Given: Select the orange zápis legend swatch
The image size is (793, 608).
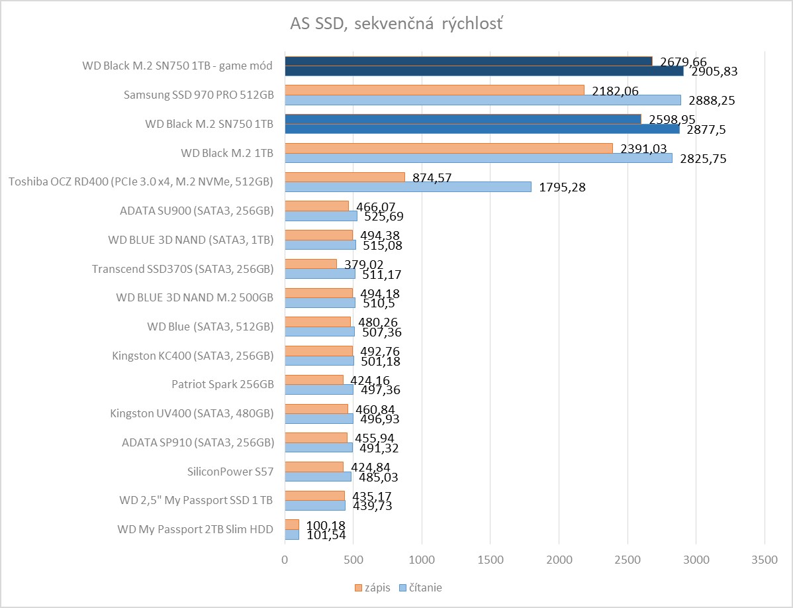Looking at the screenshot, I should [358, 587].
